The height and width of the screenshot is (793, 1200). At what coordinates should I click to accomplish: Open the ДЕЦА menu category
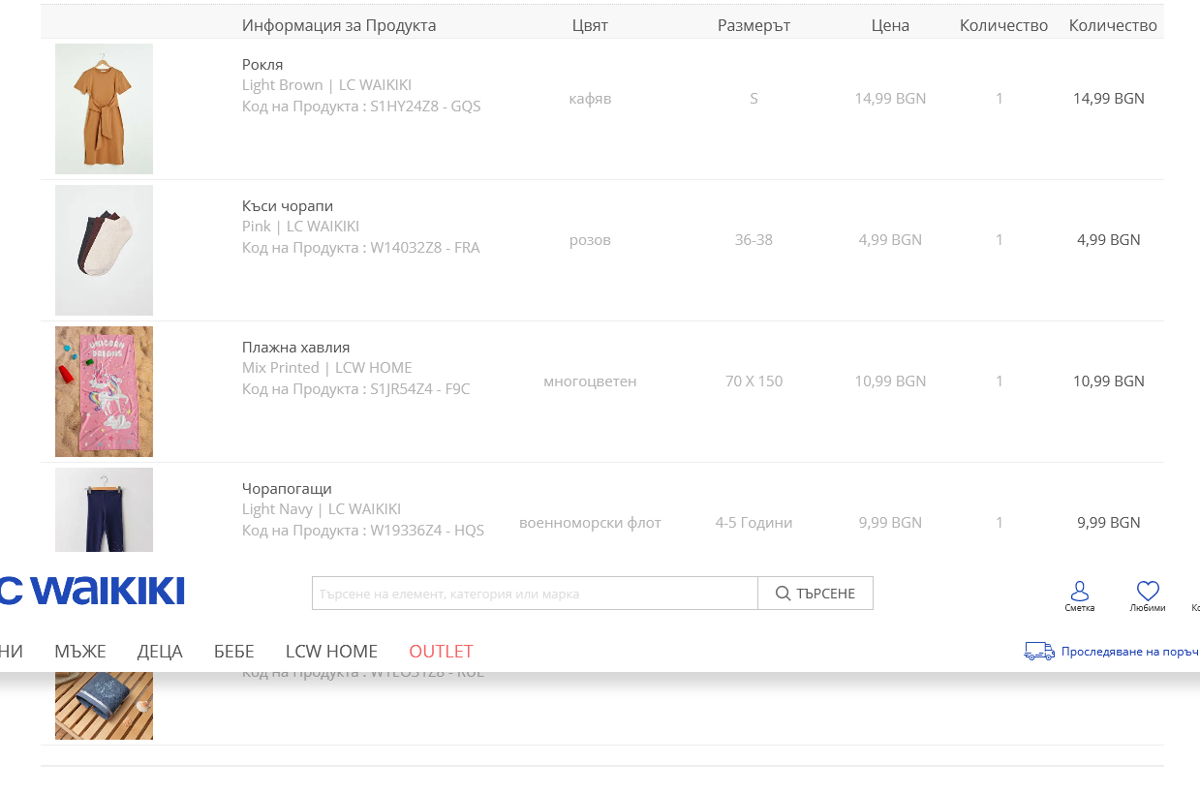160,652
